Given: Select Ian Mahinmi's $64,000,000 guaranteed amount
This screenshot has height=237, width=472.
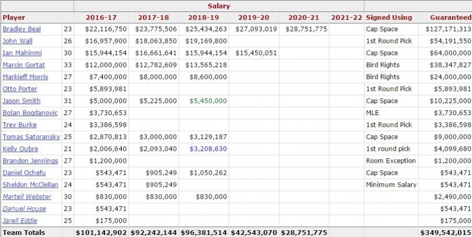Looking at the screenshot, I should [x=450, y=53].
